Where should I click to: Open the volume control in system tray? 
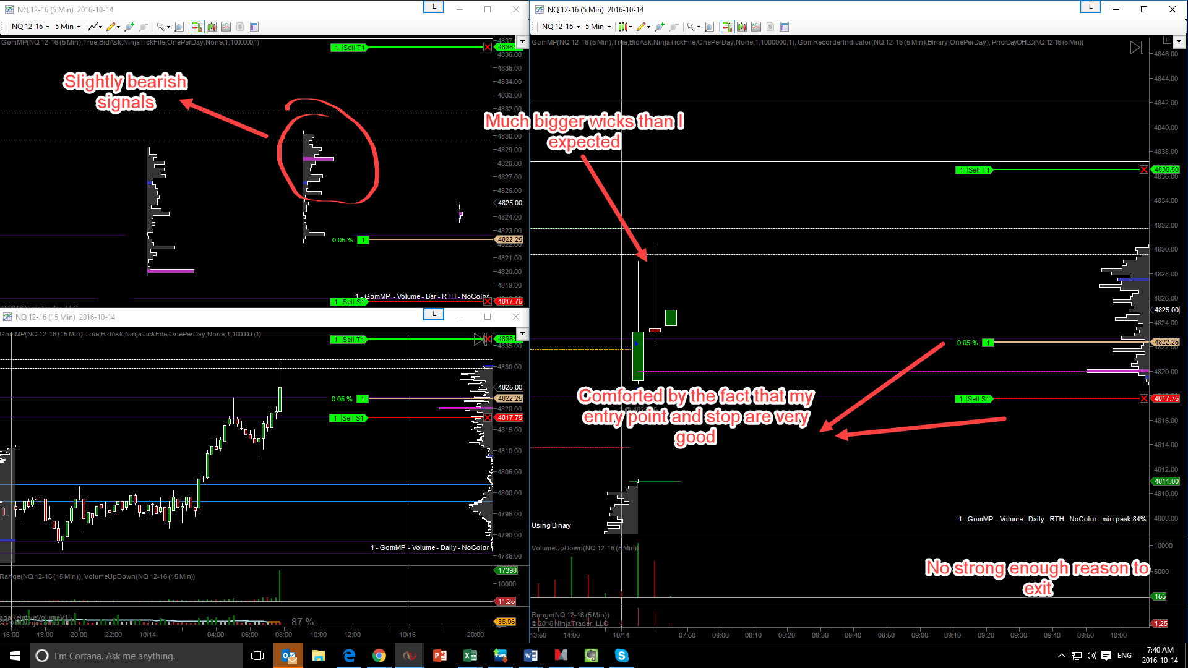coord(1091,656)
